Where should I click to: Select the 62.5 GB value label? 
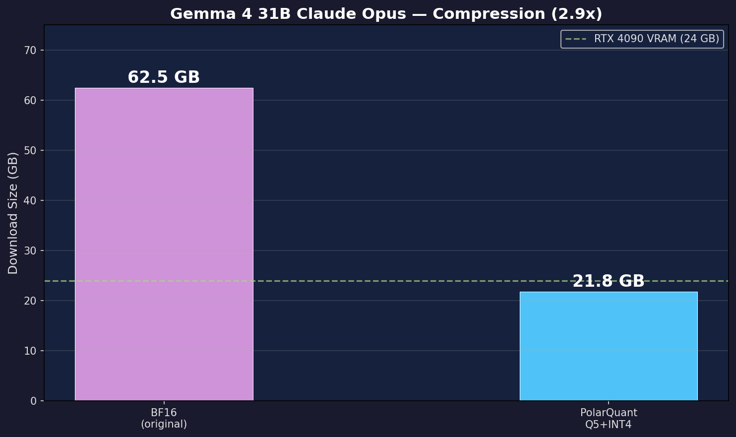point(164,77)
